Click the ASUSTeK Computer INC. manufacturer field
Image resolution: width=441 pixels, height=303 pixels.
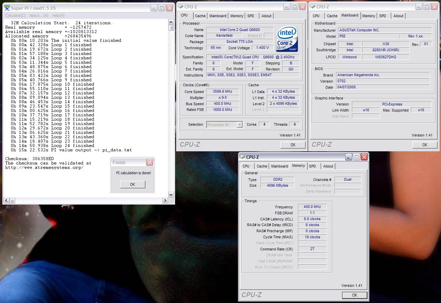click(385, 30)
